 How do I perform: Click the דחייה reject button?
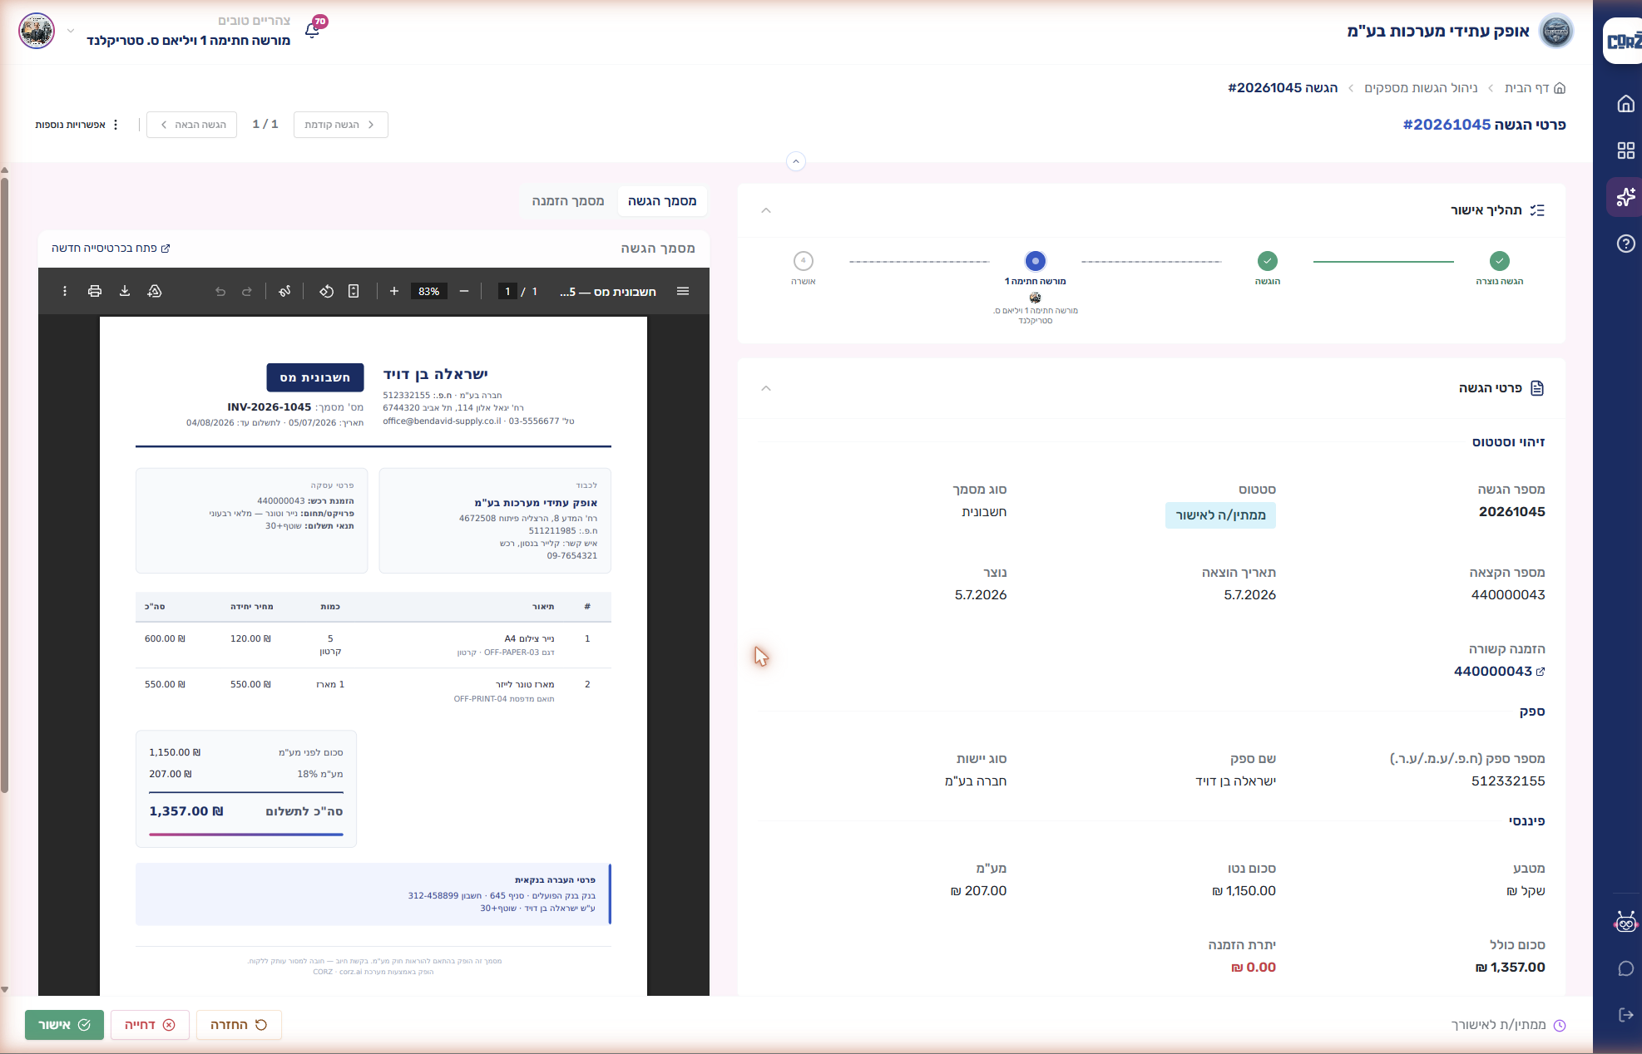[x=150, y=1025]
